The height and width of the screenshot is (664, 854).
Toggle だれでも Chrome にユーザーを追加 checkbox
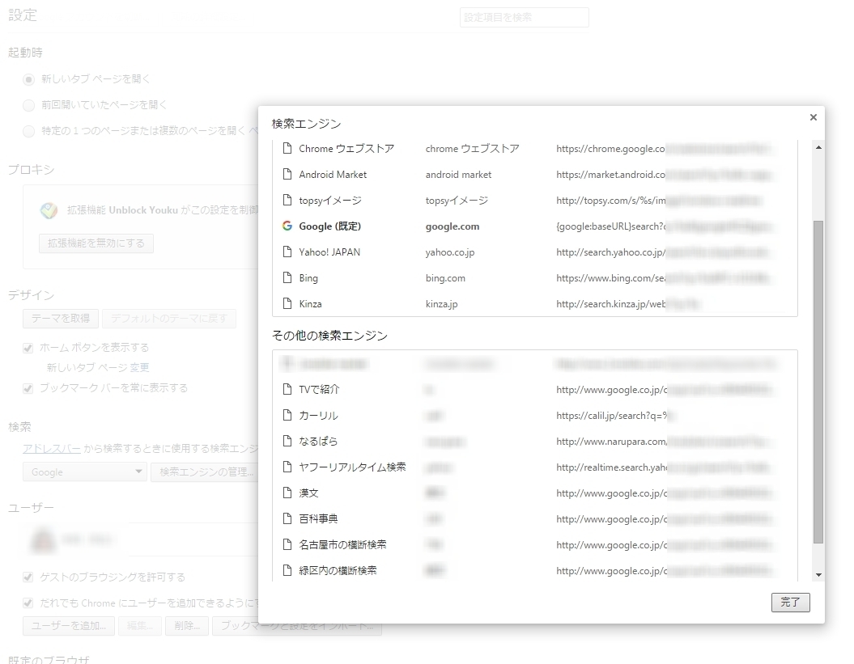[28, 603]
